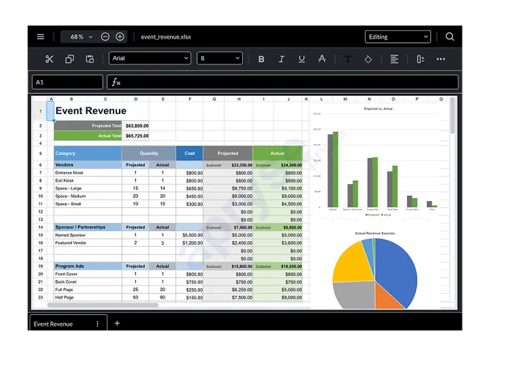The height and width of the screenshot is (367, 523).
Task: Click the zoom in plus icon
Action: [120, 37]
